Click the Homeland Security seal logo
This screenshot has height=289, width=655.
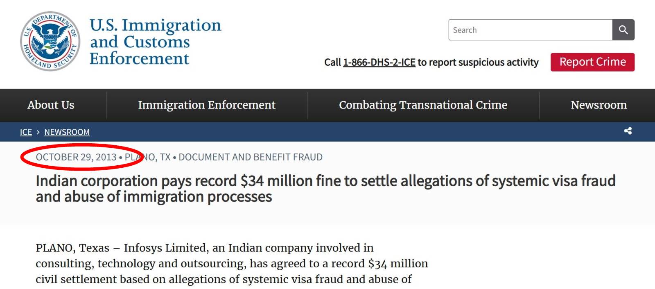50,41
